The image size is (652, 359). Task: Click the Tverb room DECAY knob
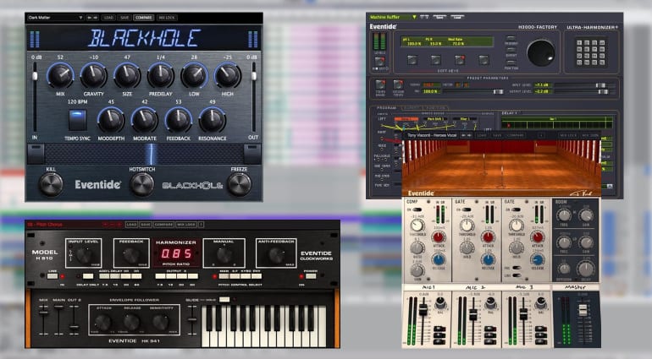coord(586,269)
